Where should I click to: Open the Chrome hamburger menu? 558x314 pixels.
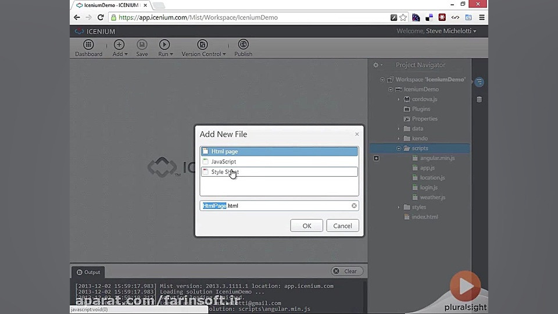(482, 17)
